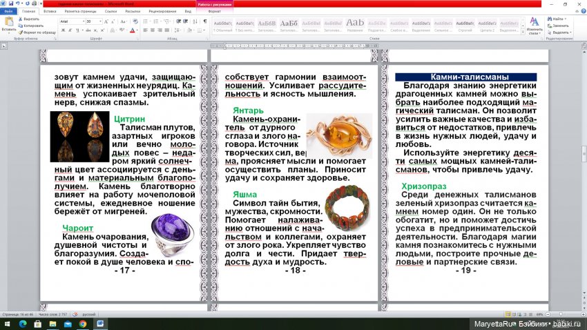Expand the Arial font name dropdown
Image resolution: width=587 pixels, height=330 pixels.
click(x=83, y=21)
